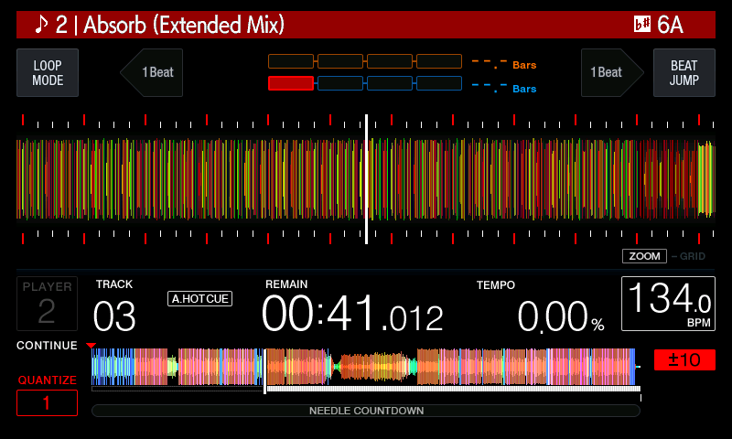
Task: Click the quantize value 1 box
Action: click(x=48, y=402)
